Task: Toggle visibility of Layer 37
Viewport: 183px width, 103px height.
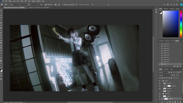Action: (160, 96)
